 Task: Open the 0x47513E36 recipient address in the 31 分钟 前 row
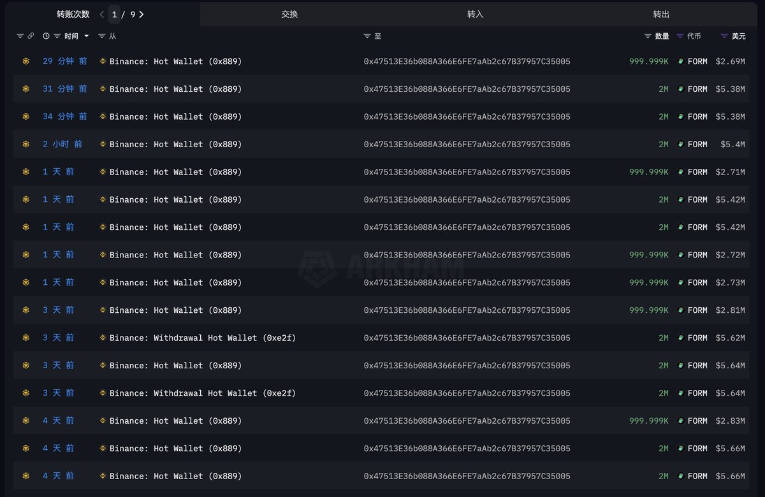tap(467, 89)
